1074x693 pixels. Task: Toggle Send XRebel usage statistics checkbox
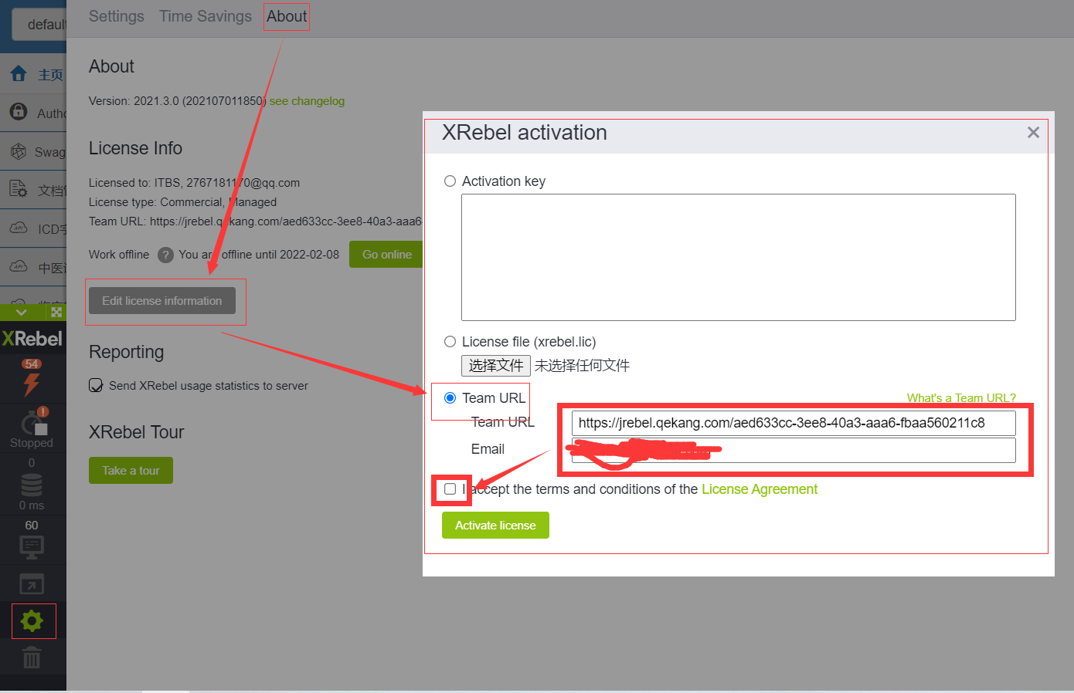click(96, 386)
